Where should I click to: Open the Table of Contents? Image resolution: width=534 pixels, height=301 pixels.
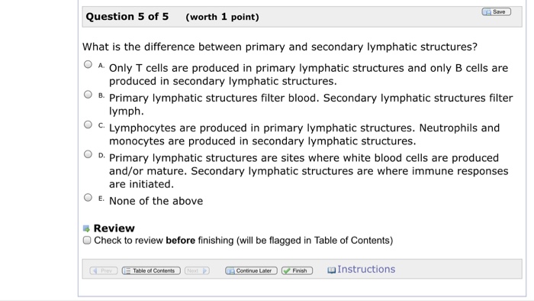151,270
